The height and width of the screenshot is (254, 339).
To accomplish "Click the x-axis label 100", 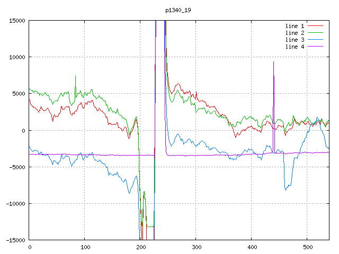I will (x=85, y=247).
